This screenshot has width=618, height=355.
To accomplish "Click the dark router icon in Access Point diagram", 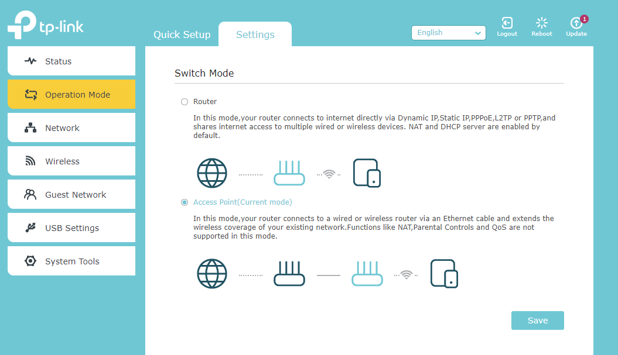I will (289, 274).
